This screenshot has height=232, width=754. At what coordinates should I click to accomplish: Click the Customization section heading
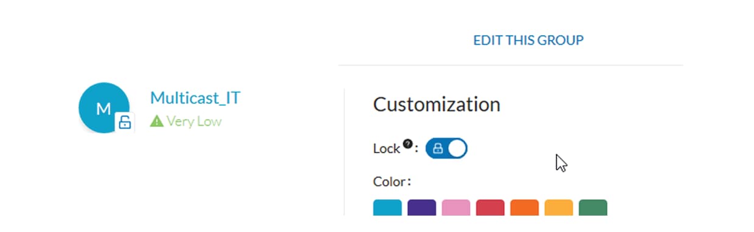coord(437,104)
